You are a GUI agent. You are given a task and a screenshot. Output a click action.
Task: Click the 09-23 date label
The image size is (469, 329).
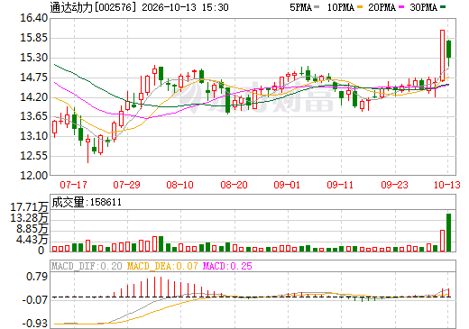tap(394, 185)
